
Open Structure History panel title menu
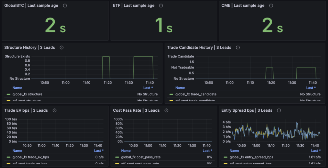click(x=29, y=48)
